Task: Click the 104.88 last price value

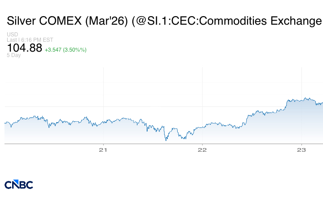Action: coord(25,48)
